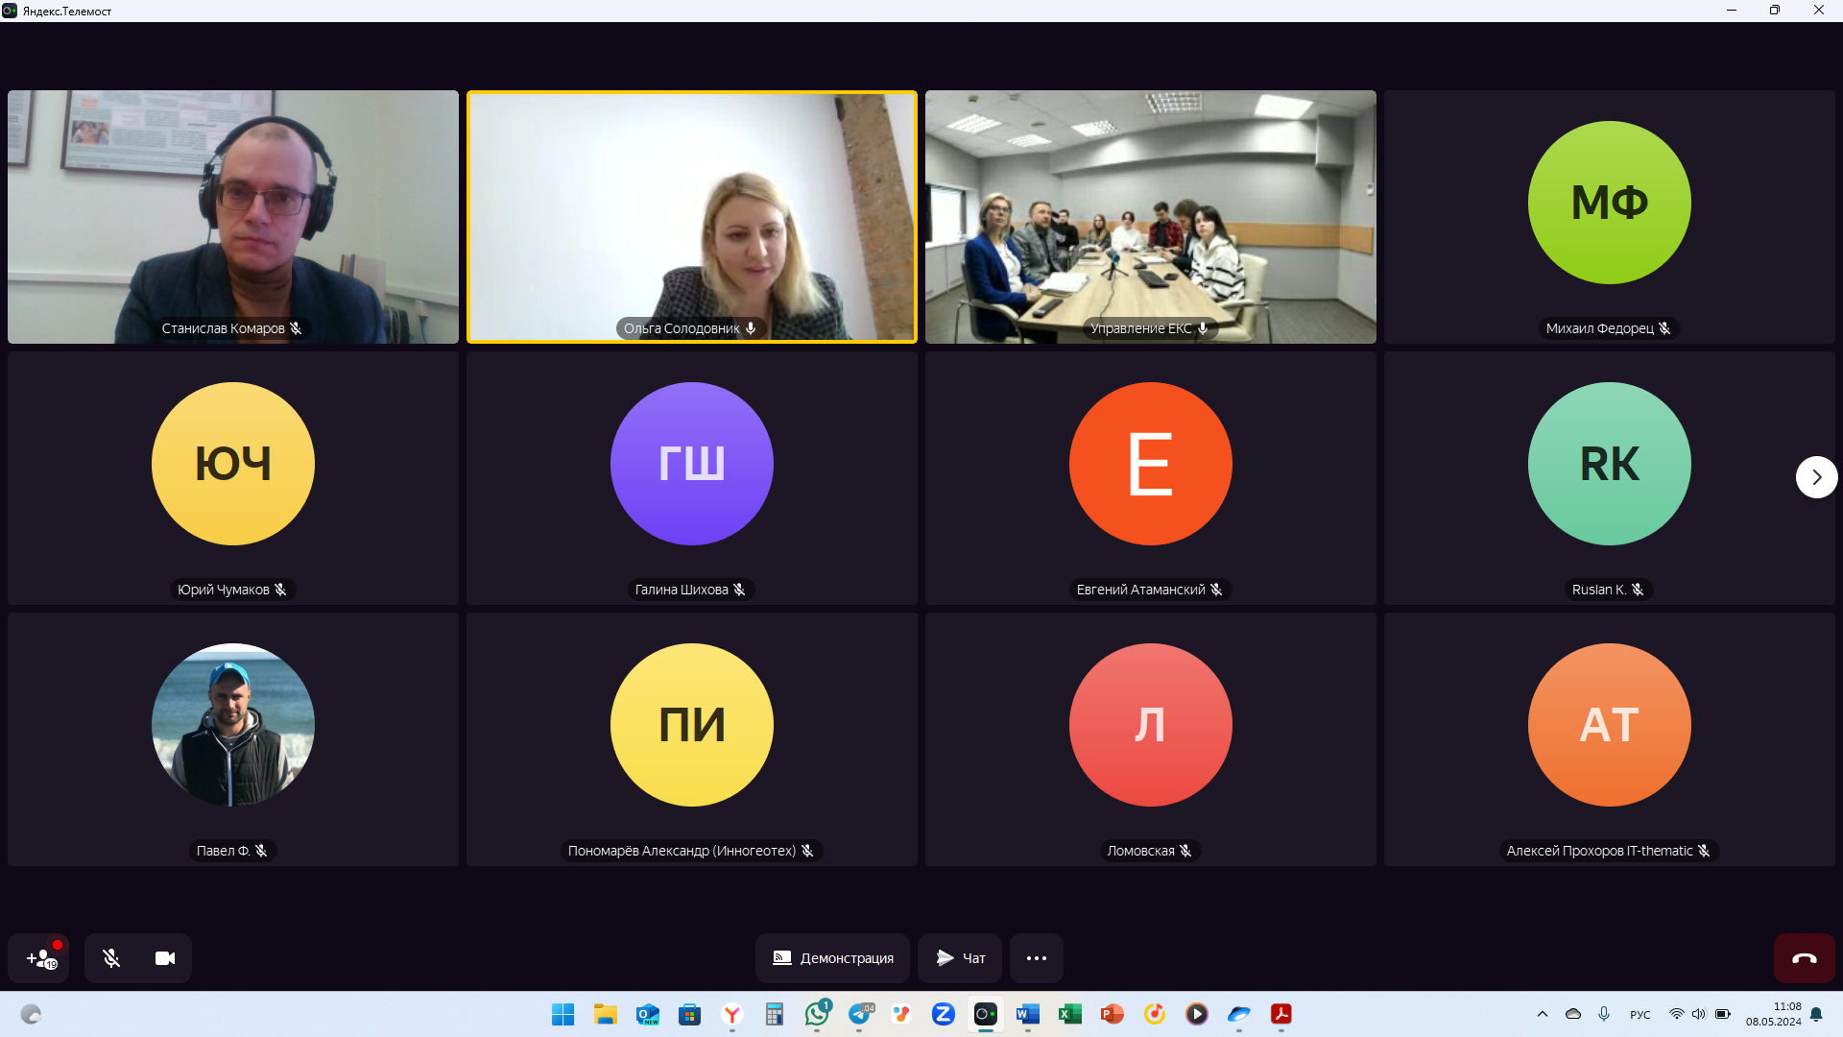The height and width of the screenshot is (1037, 1843).
Task: Open volume slider from speaker tray icon
Action: [1699, 1014]
